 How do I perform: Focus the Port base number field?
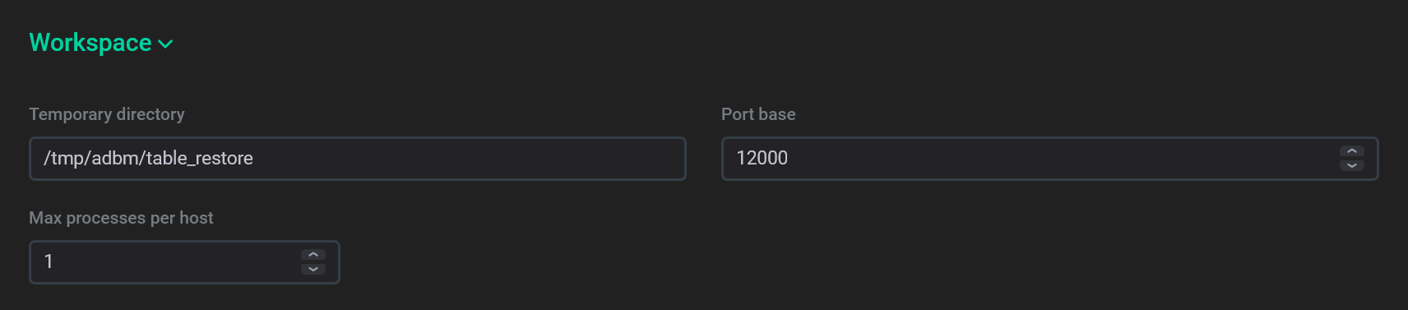[x=1050, y=159]
